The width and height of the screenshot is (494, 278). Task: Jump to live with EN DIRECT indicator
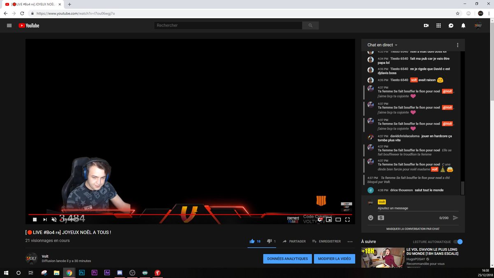point(70,220)
